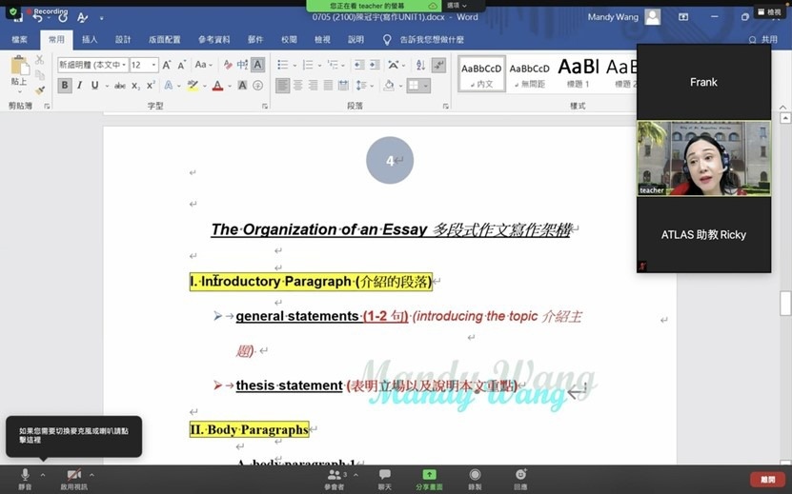The width and height of the screenshot is (792, 494).
Task: Click the Cut scissors icon
Action: (x=39, y=60)
